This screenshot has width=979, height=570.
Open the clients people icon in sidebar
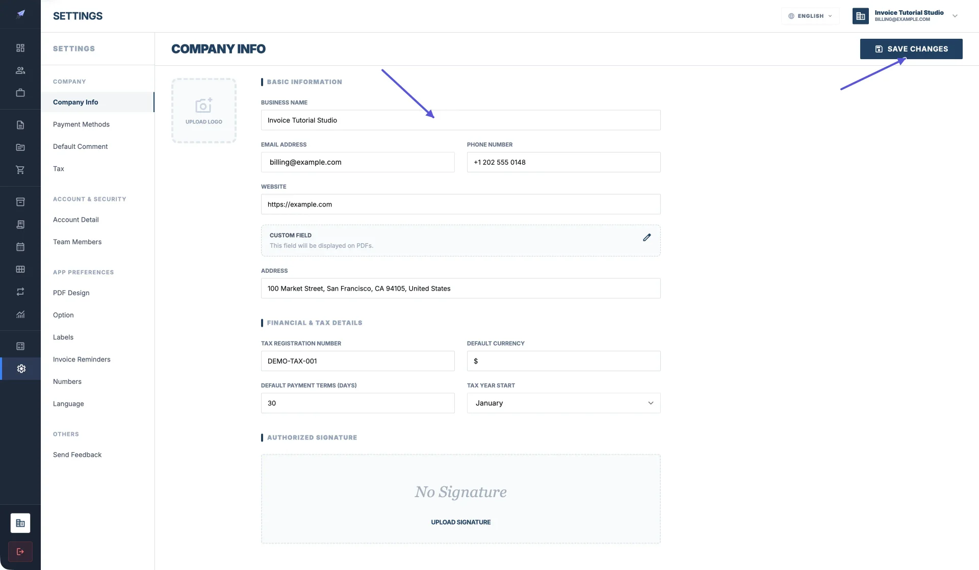coord(20,70)
